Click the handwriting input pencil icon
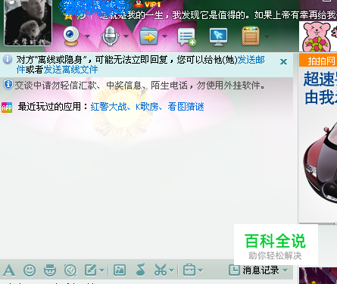The height and width of the screenshot is (284, 337). pos(91,270)
